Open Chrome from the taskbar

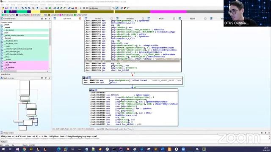coord(24,149)
